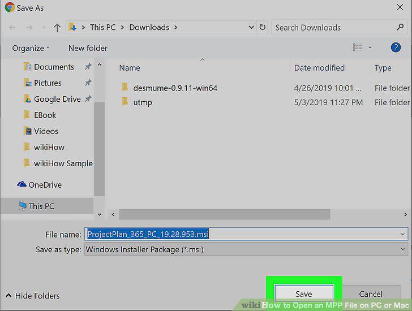Click the Cancel button
412x311 pixels.
click(371, 294)
